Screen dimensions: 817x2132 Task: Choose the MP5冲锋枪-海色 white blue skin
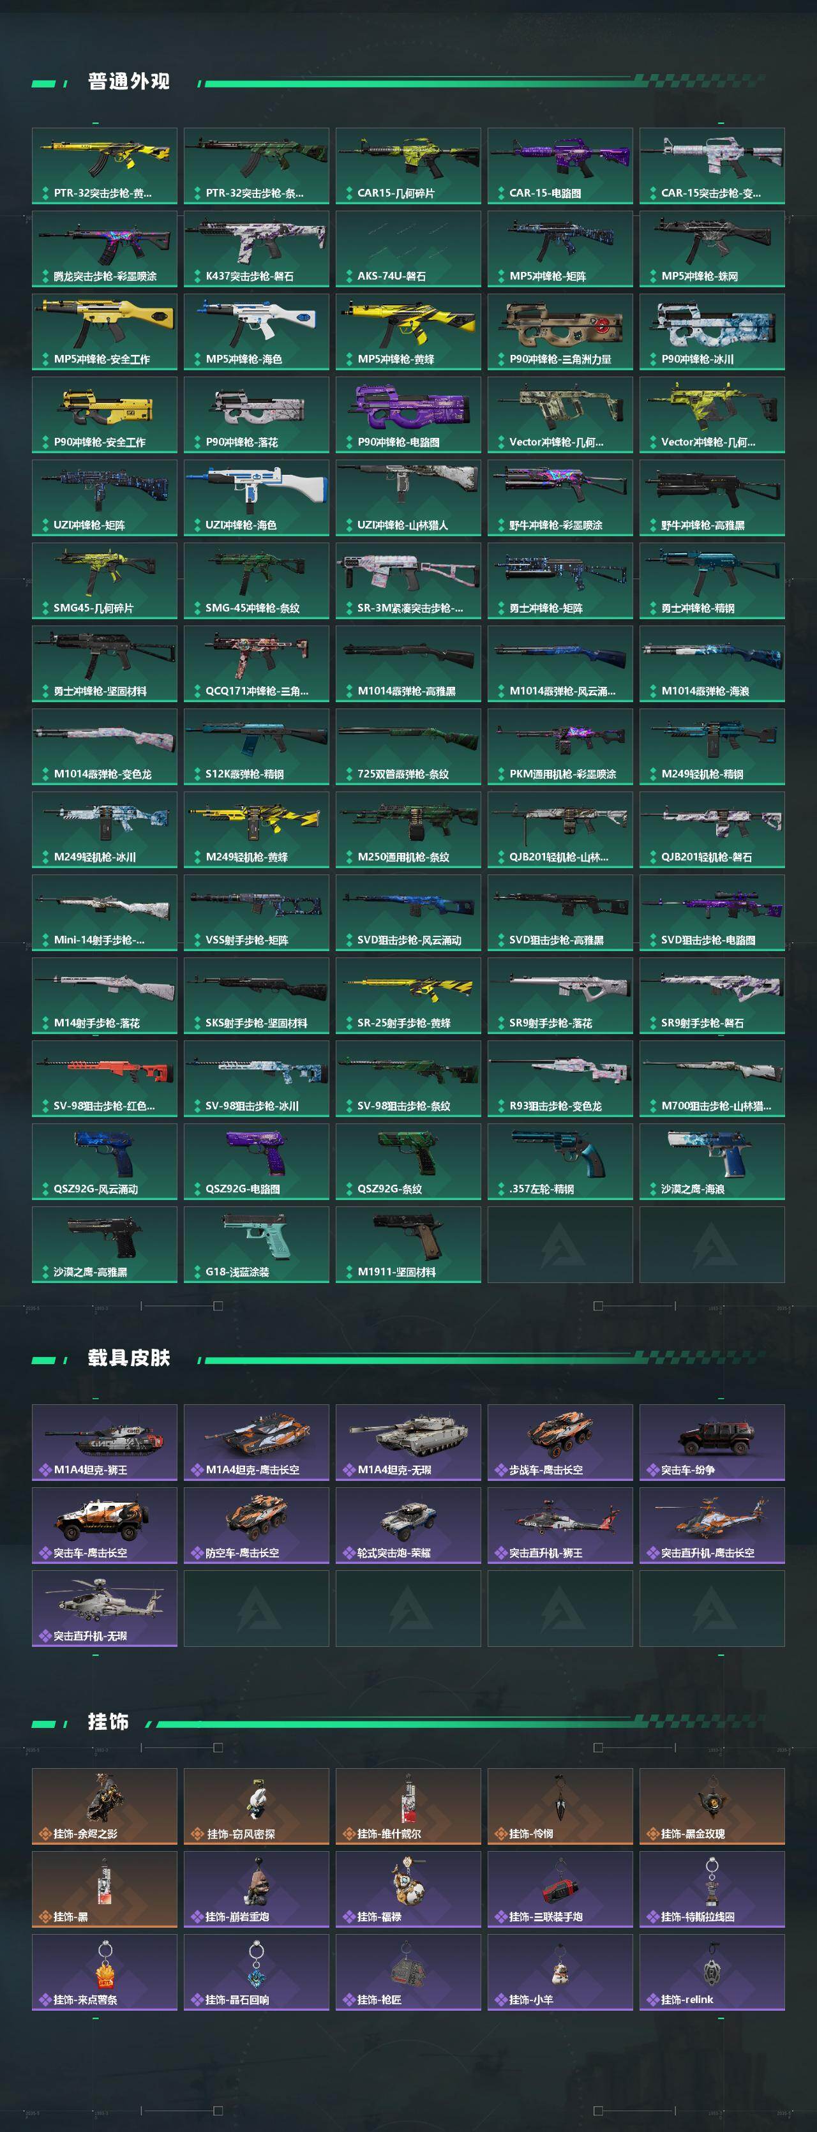pyautogui.click(x=256, y=331)
